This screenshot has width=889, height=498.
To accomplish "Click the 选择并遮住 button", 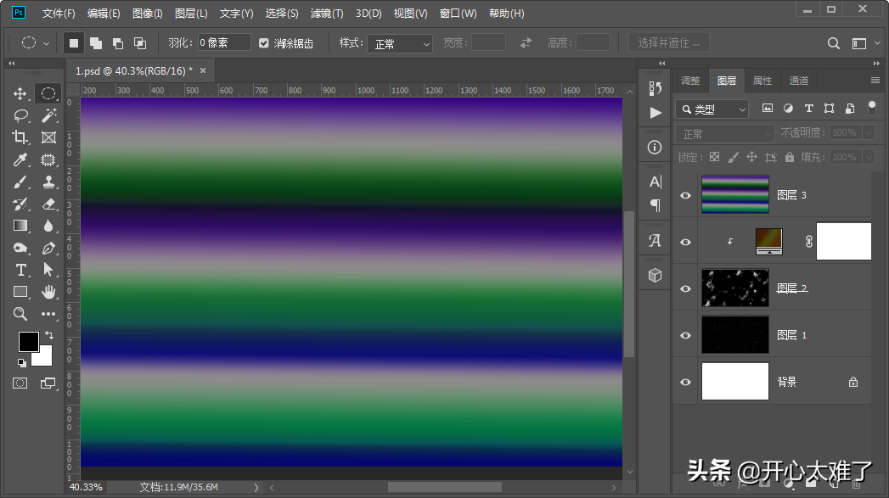I will click(x=669, y=43).
